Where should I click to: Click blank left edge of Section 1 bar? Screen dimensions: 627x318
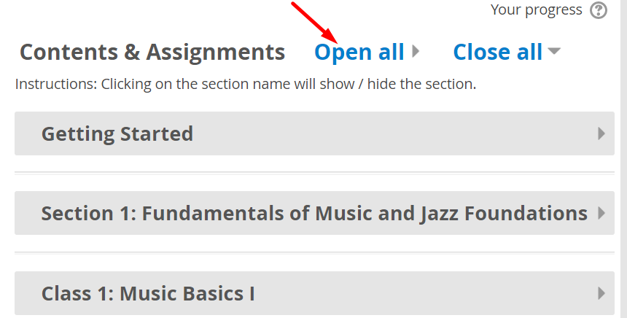pos(26,213)
